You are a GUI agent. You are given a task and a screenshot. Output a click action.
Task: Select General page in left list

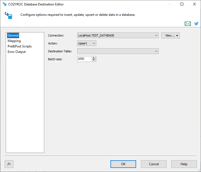coord(13,35)
